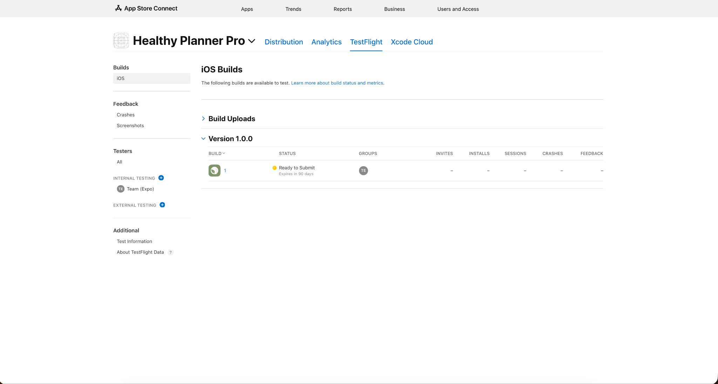This screenshot has height=384, width=718.
Task: Open Reports in top navigation
Action: coord(343,9)
